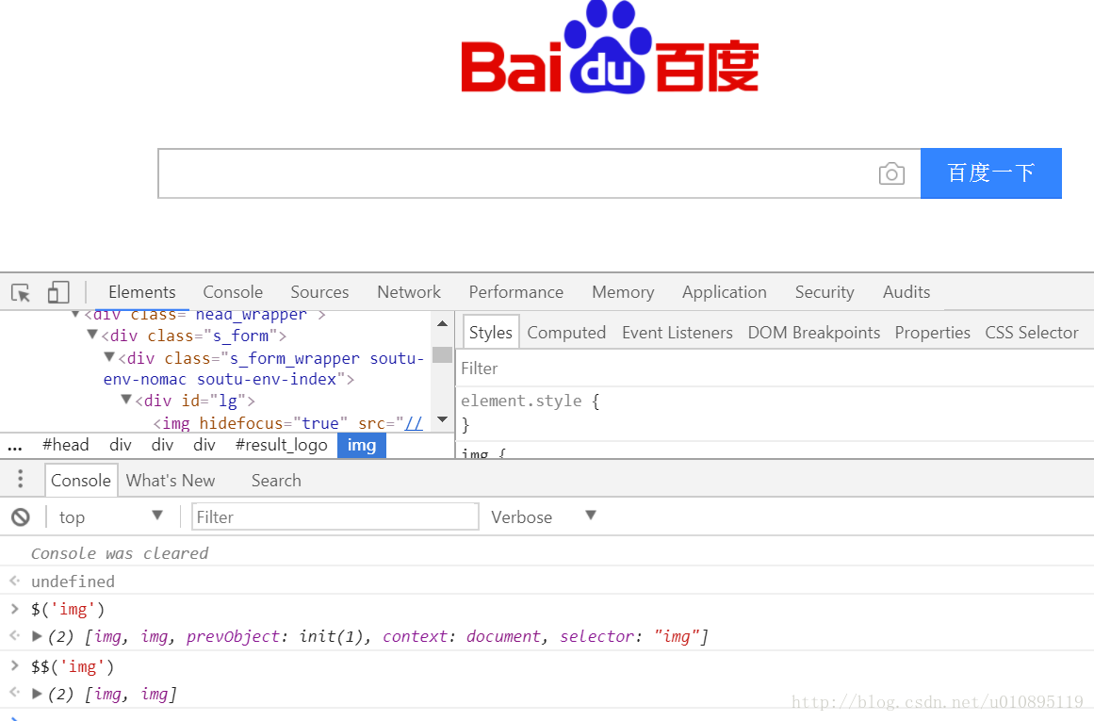Screen dimensions: 1094x721
Task: Activate the inspect element picker icon
Action: 21,292
